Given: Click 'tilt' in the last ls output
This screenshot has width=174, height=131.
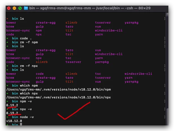Looking at the screenshot, I should click(69, 82).
